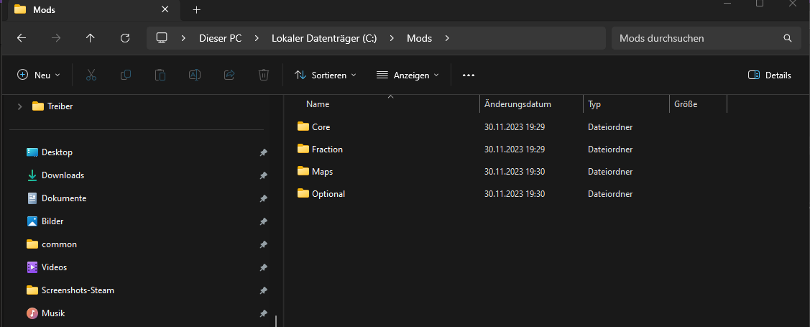Image resolution: width=810 pixels, height=327 pixels.
Task: Toggle the Details pane button
Action: [769, 75]
